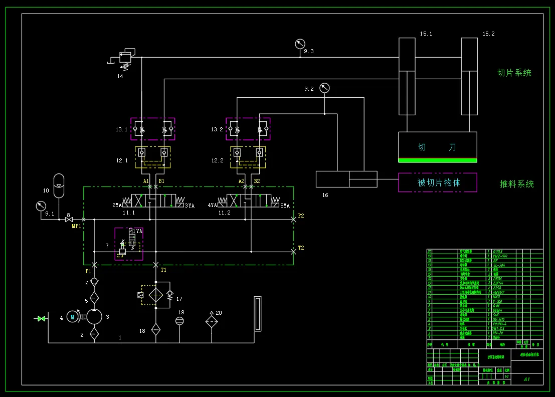Select the magenta throttle valve block 13.2
This screenshot has width=555, height=397.
[x=248, y=129]
